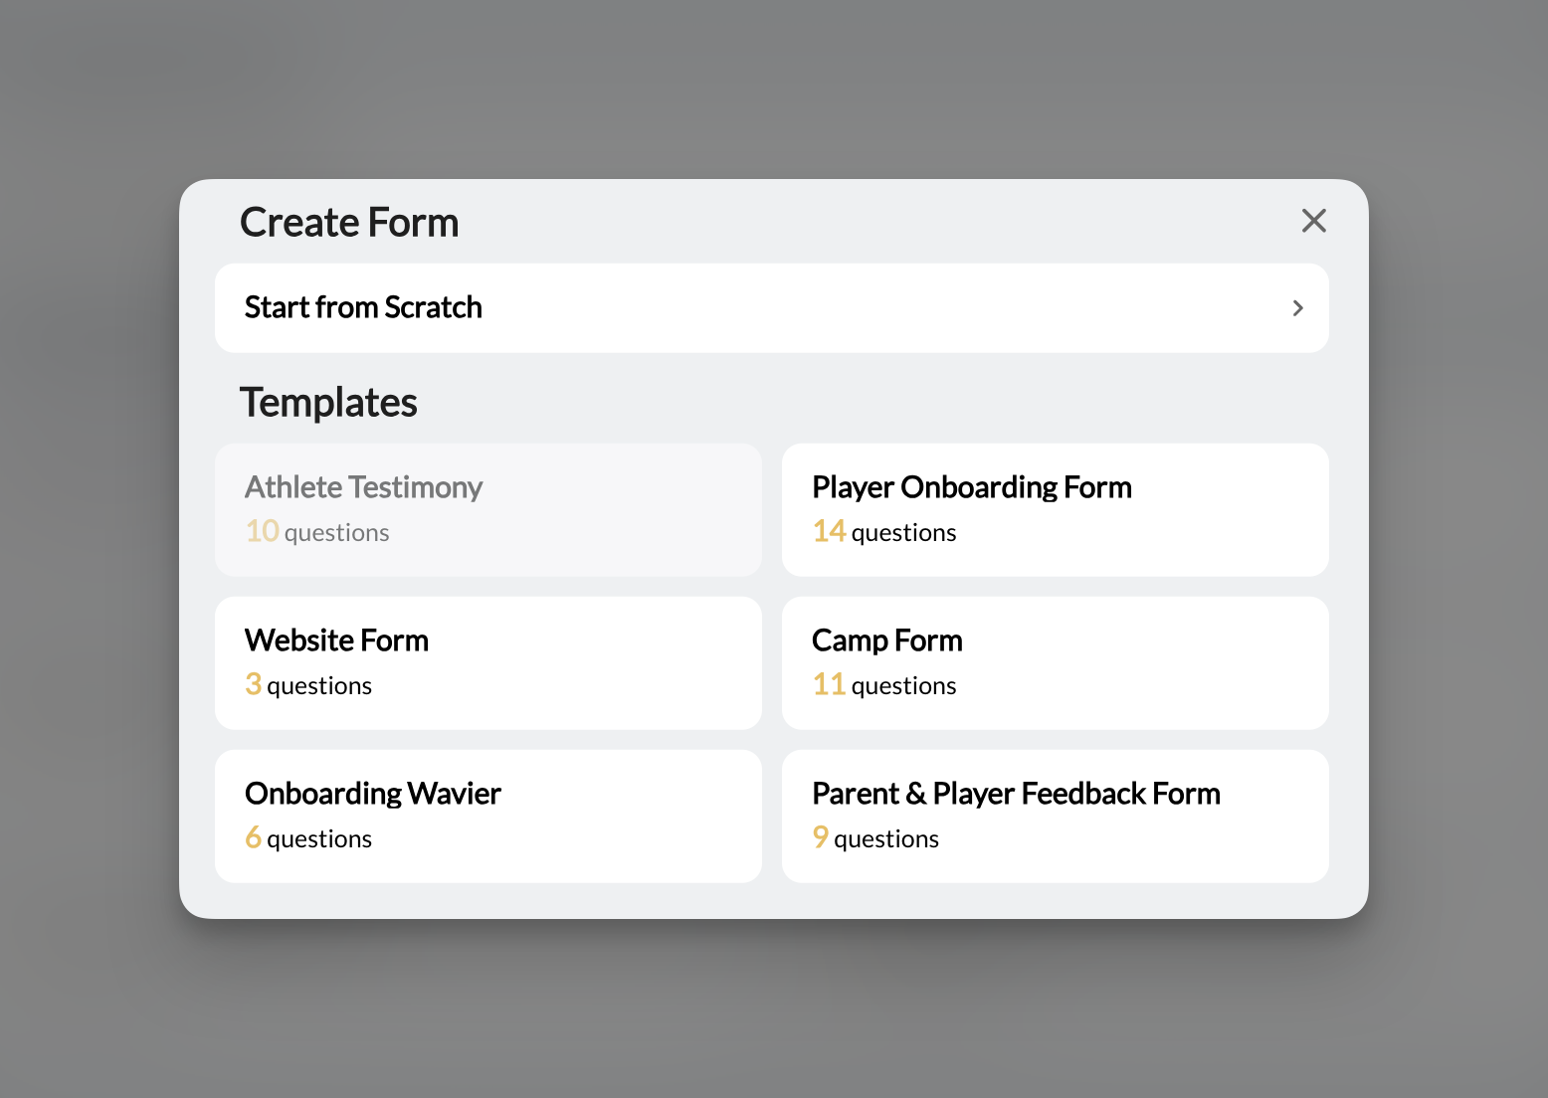1548x1098 pixels.
Task: Click the Website Form card title
Action: pyautogui.click(x=336, y=640)
